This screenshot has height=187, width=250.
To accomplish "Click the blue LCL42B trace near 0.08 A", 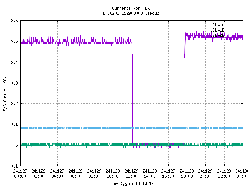I will [132, 128].
